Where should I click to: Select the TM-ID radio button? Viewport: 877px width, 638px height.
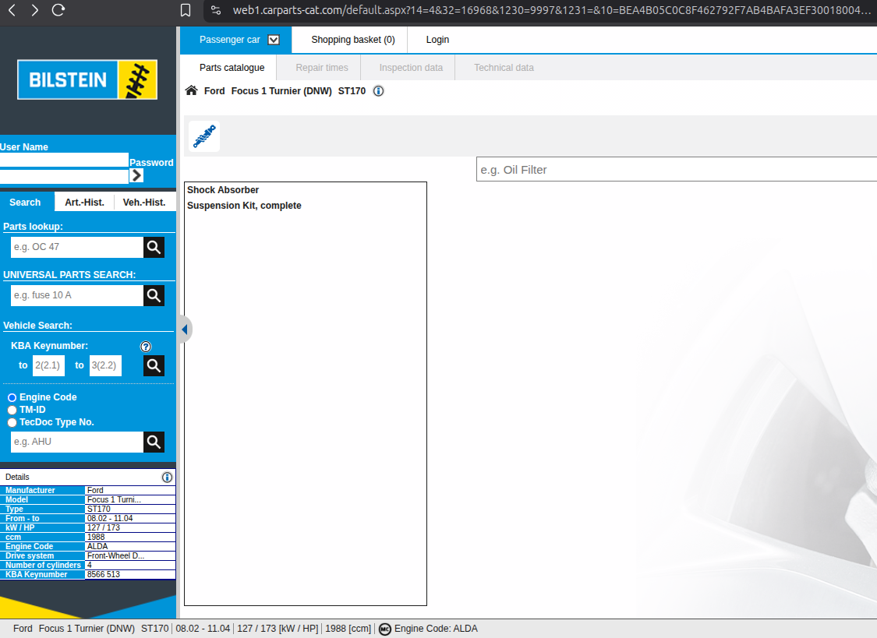[x=12, y=410]
